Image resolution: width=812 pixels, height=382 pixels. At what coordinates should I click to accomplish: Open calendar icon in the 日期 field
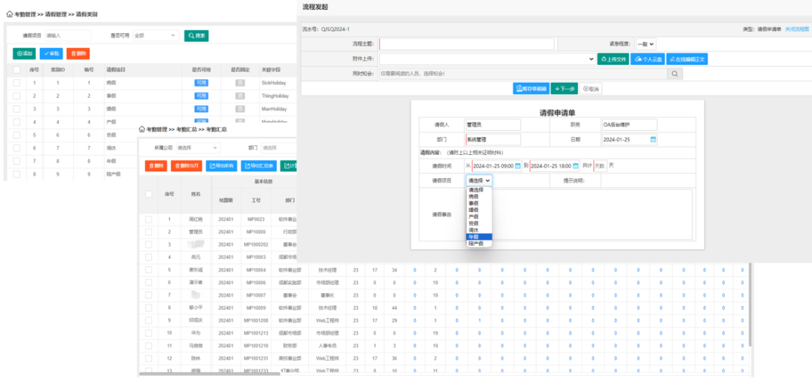click(x=653, y=139)
